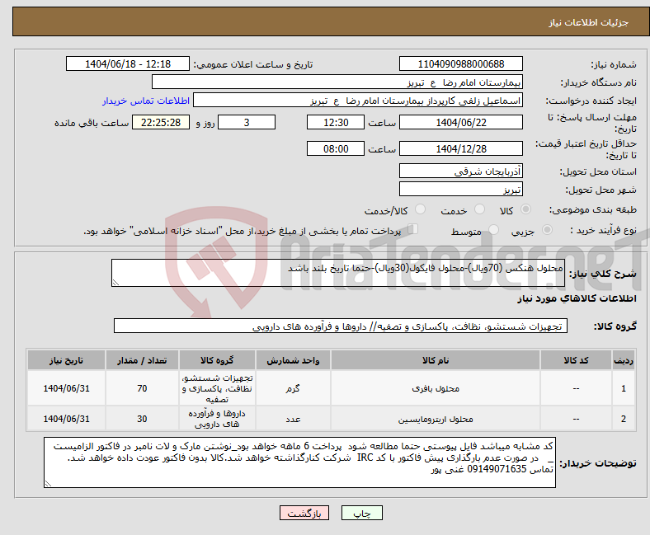This screenshot has height=535, width=650.
Task: Click the تاریخ نیاز column header
Action: tap(66, 360)
